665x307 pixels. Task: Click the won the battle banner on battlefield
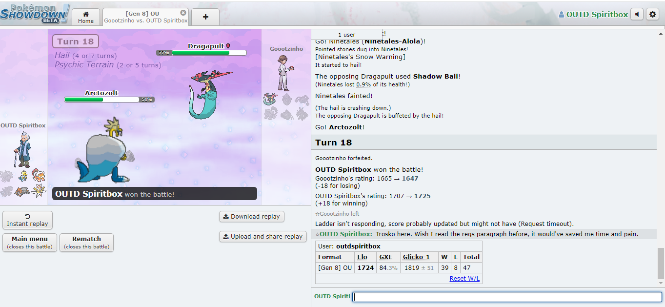(x=155, y=194)
